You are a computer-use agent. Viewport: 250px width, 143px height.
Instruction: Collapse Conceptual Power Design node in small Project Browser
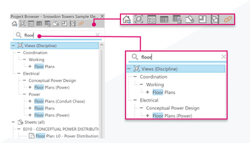pos(24,80)
